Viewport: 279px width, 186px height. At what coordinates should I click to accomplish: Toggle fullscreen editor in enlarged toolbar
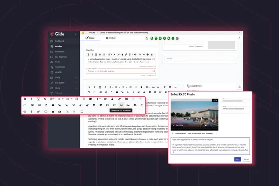(82, 111)
